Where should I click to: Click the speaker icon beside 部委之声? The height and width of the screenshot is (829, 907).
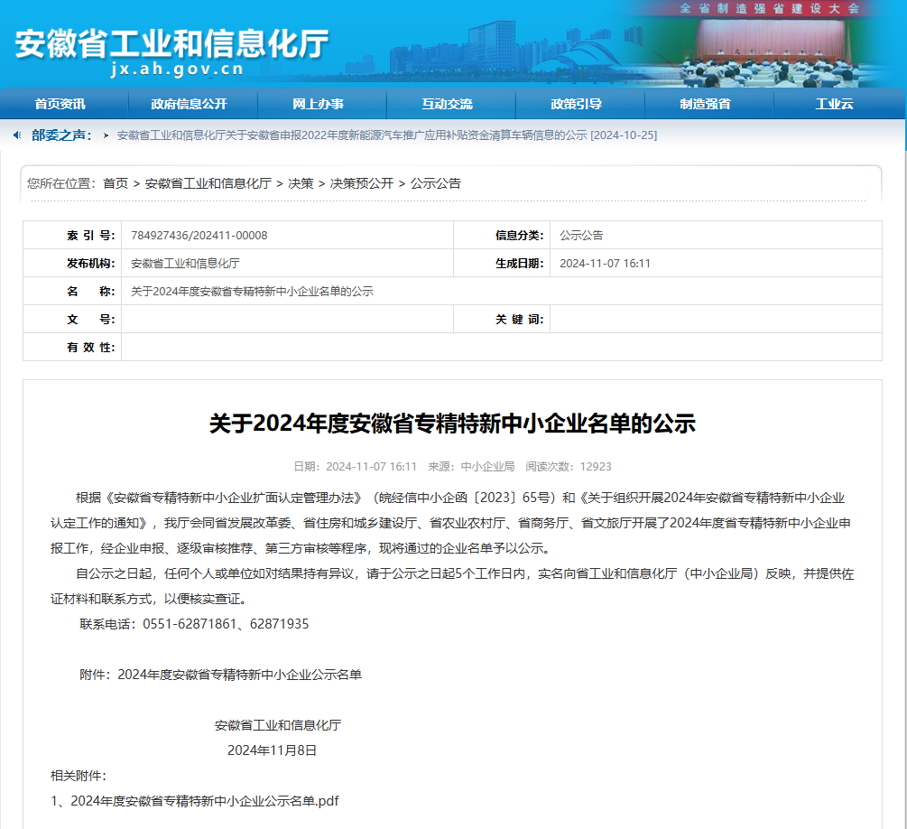point(17,135)
